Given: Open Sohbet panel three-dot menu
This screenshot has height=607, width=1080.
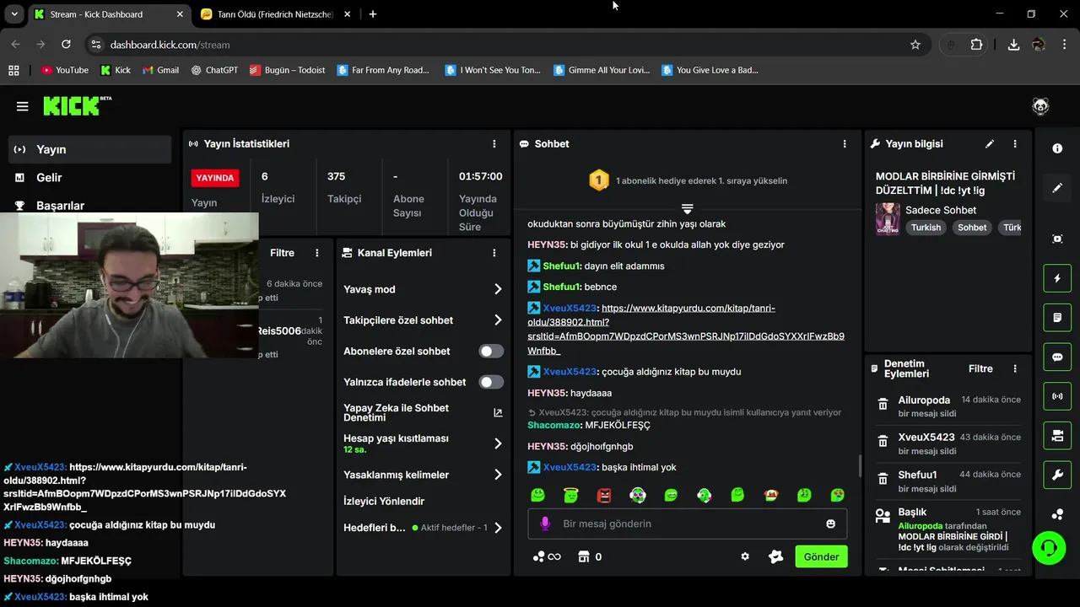Looking at the screenshot, I should point(845,144).
